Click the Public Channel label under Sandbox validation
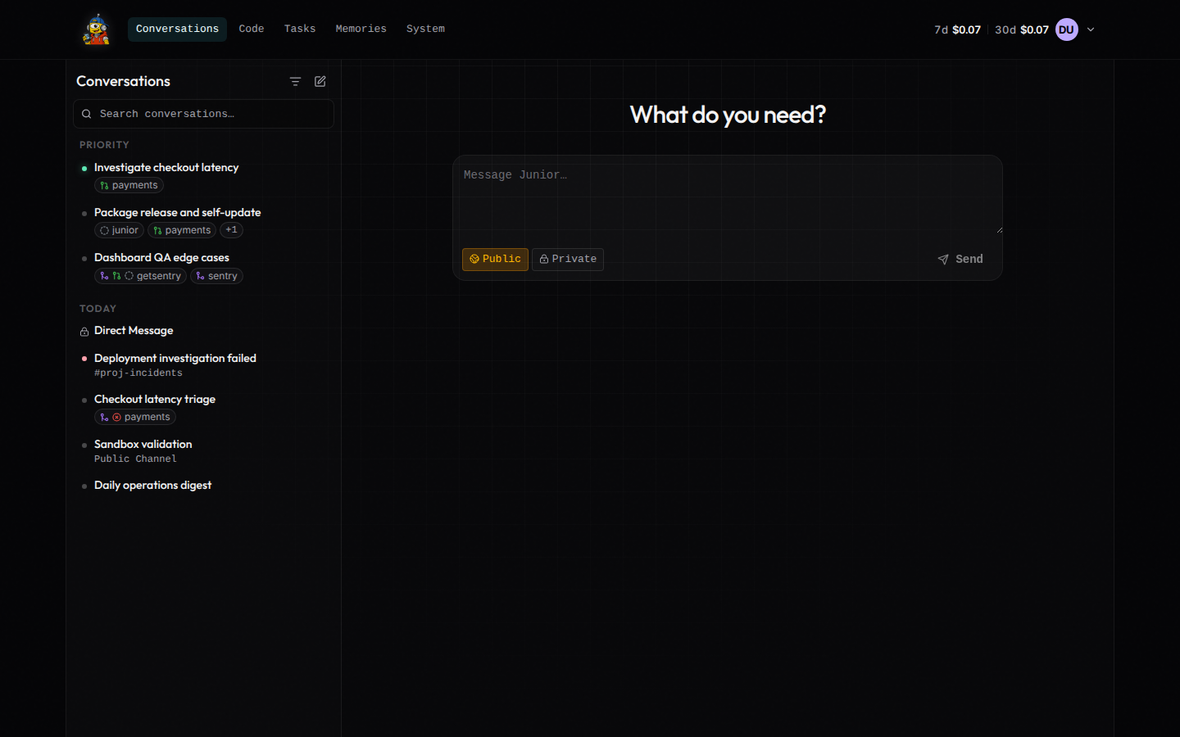Screen dimensions: 1180x737 coord(135,459)
